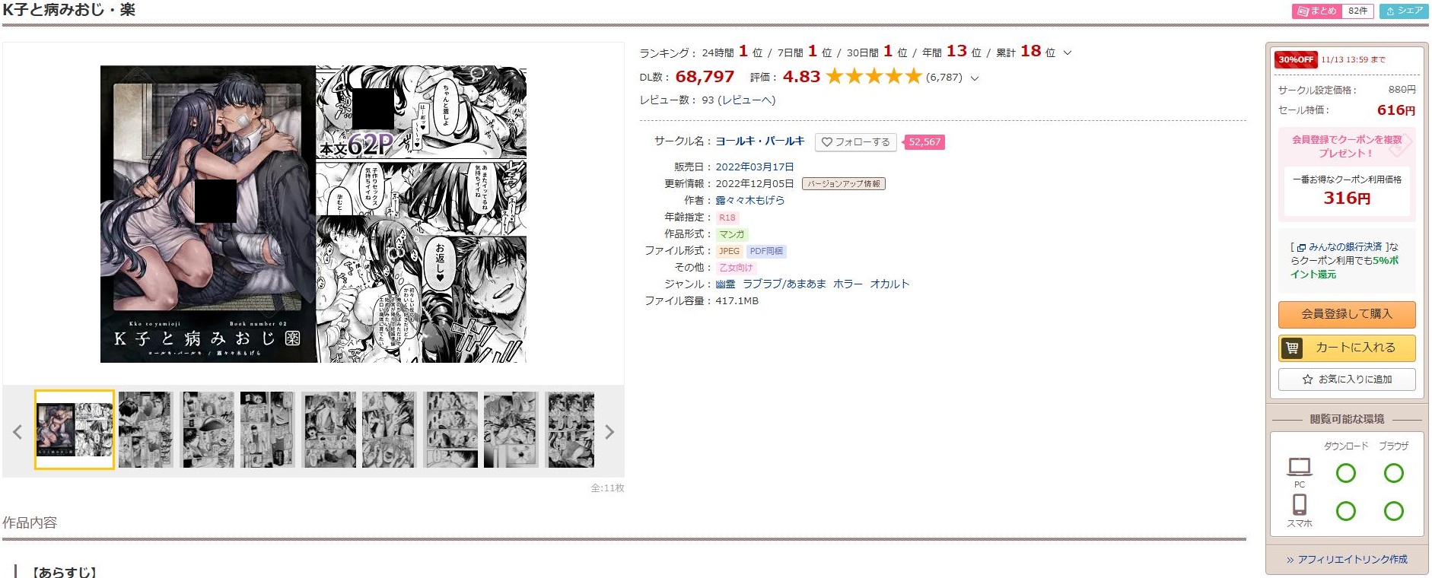Open アフィリエイトリンク作成 link
Image resolution: width=1432 pixels, height=578 pixels.
(1347, 560)
